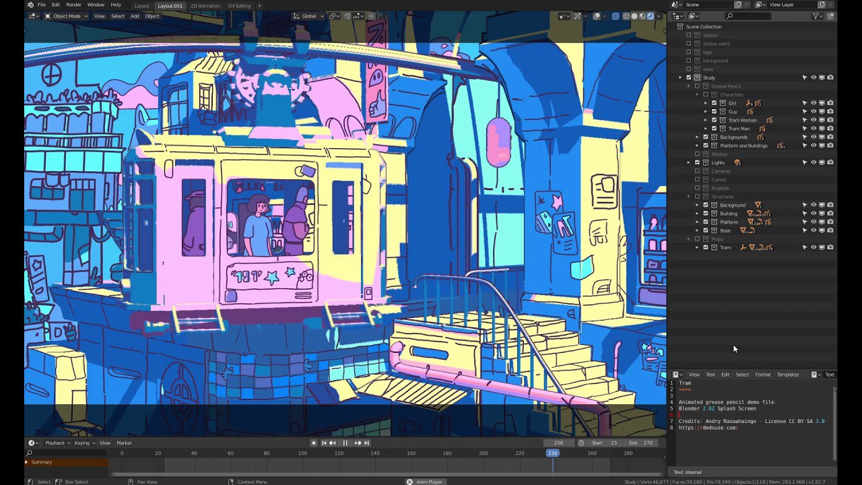The height and width of the screenshot is (485, 862).
Task: Add a new workspace tab
Action: [259, 5]
